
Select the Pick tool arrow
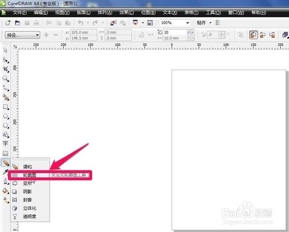[5, 50]
